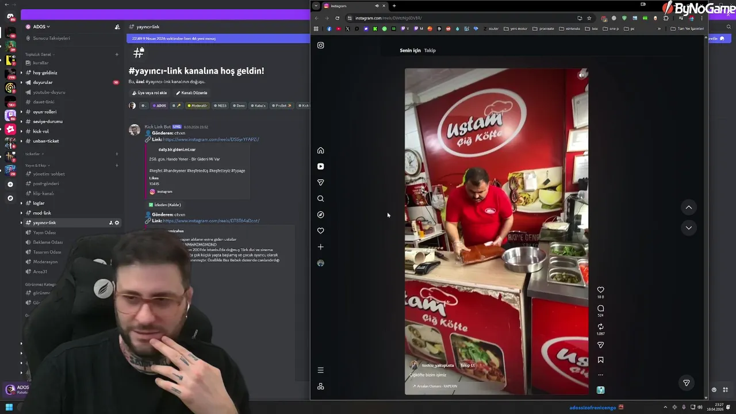
Task: Open a new browser tab
Action: [x=394, y=6]
